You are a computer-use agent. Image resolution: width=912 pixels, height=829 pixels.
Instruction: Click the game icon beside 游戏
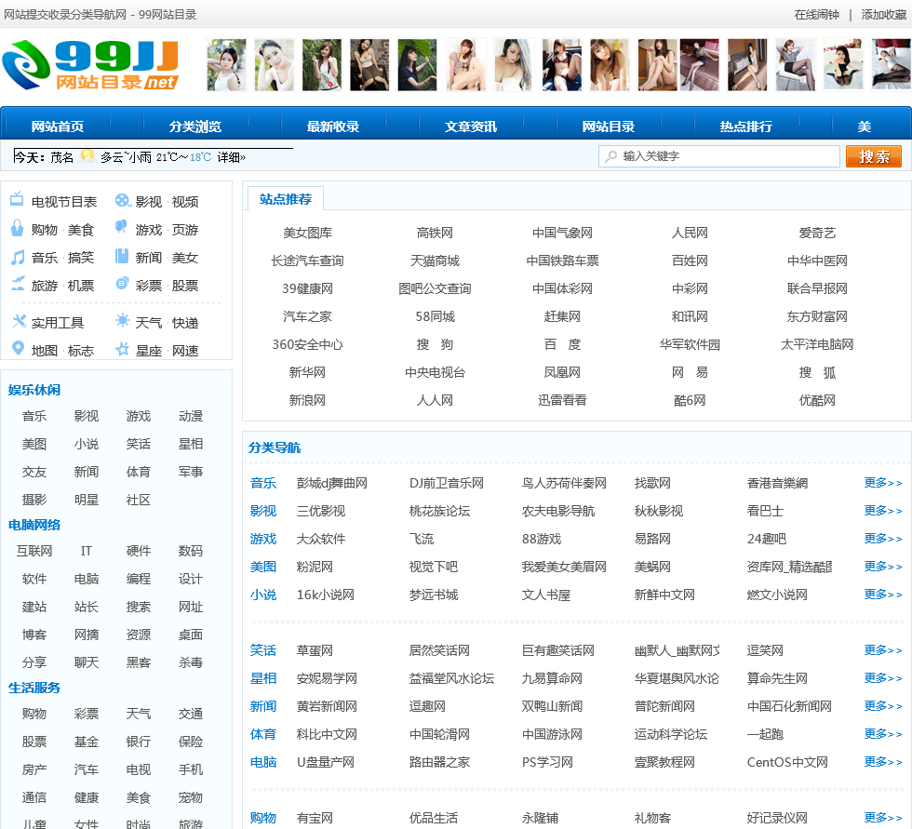(x=121, y=227)
